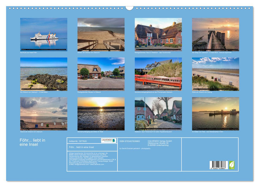Click the 'Abend am Strand von Utersum' photo

tap(44, 114)
